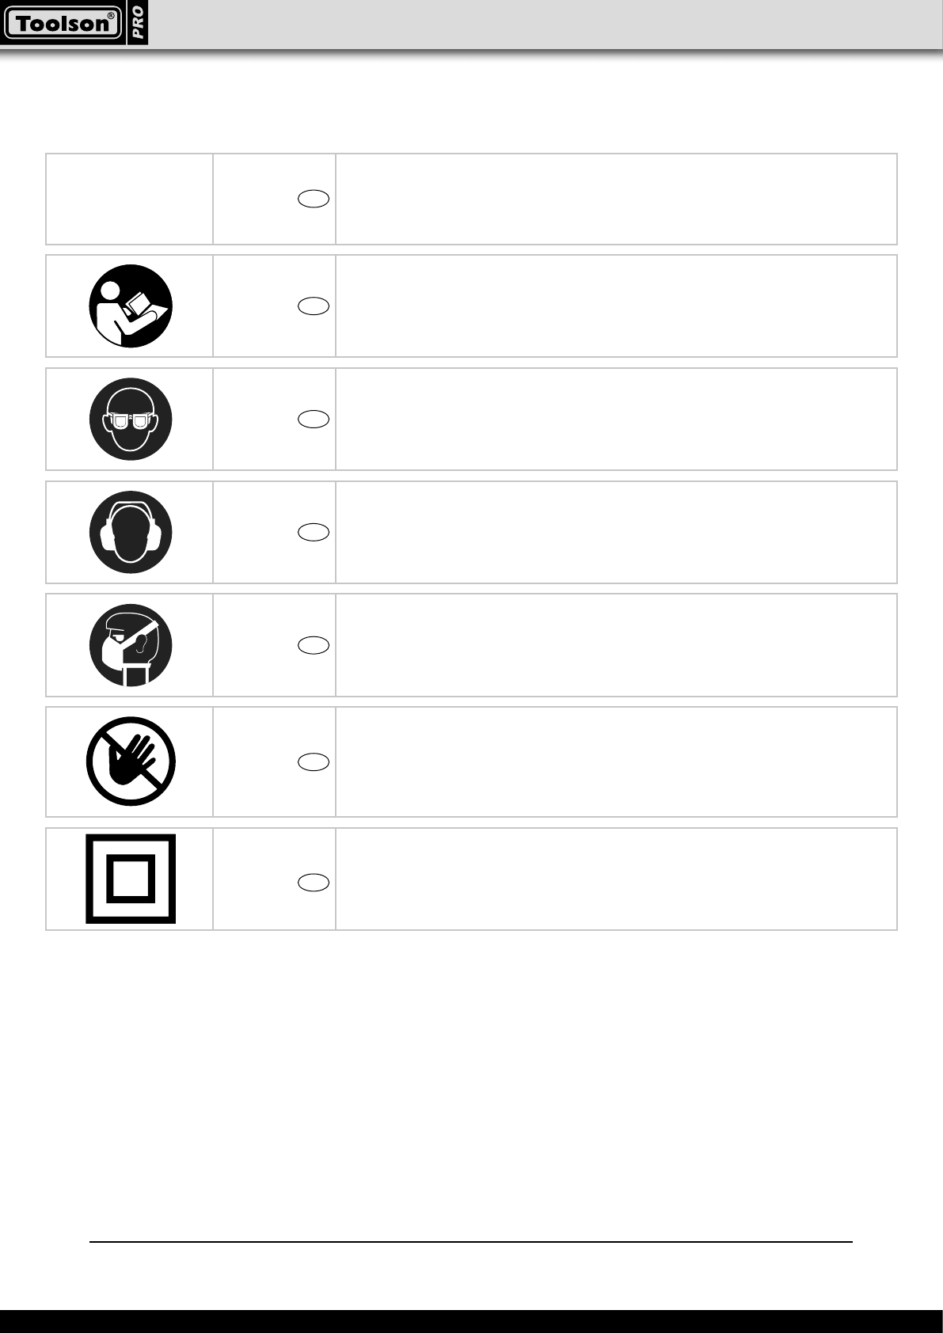The height and width of the screenshot is (1333, 943).
Task: Click the wide blank text cell in the dust mask row
Action: tap(616, 645)
